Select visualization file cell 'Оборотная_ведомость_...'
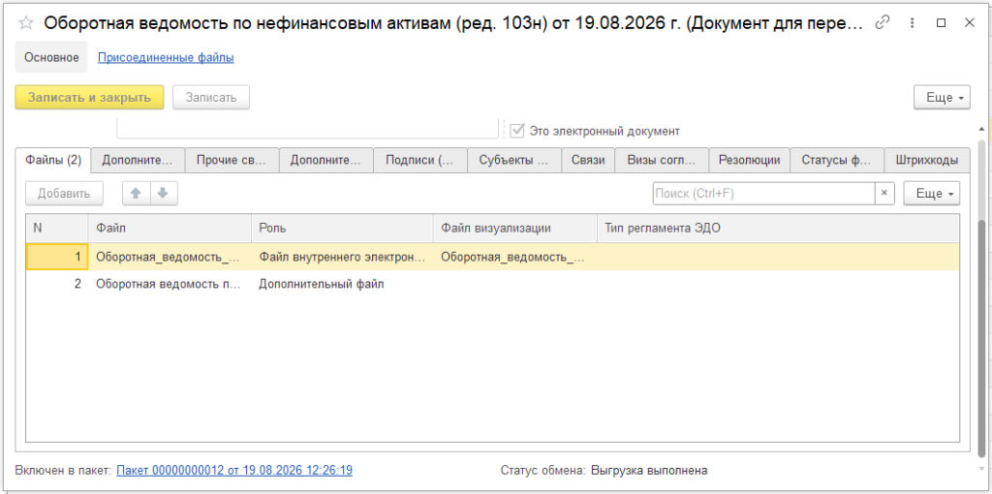Image resolution: width=992 pixels, height=494 pixels. pyautogui.click(x=515, y=257)
